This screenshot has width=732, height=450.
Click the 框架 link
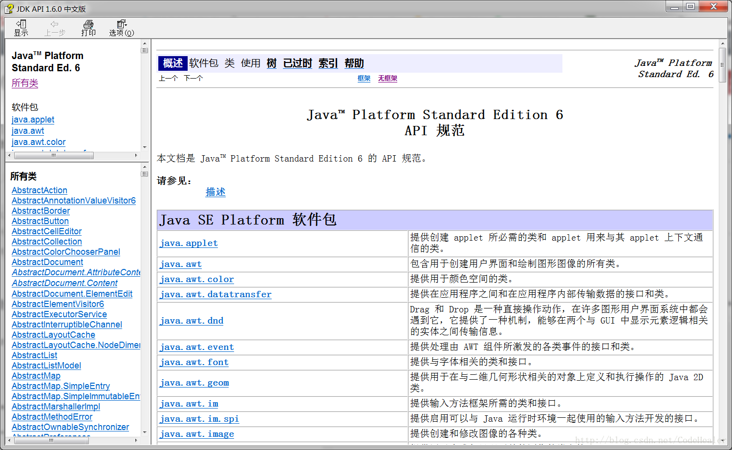(364, 78)
